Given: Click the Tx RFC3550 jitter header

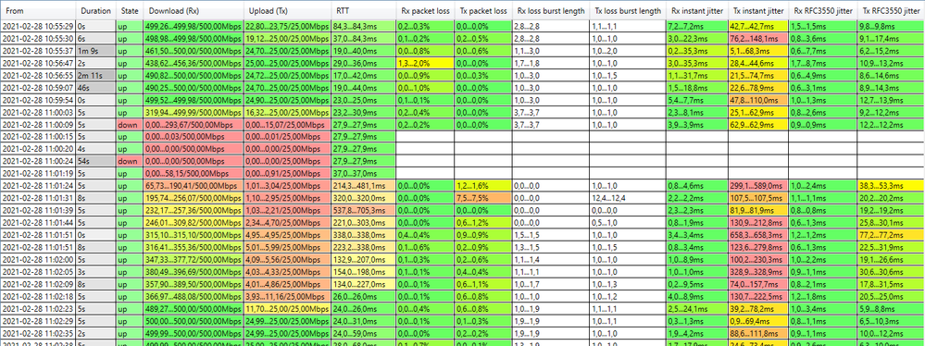Looking at the screenshot, I should point(891,10).
